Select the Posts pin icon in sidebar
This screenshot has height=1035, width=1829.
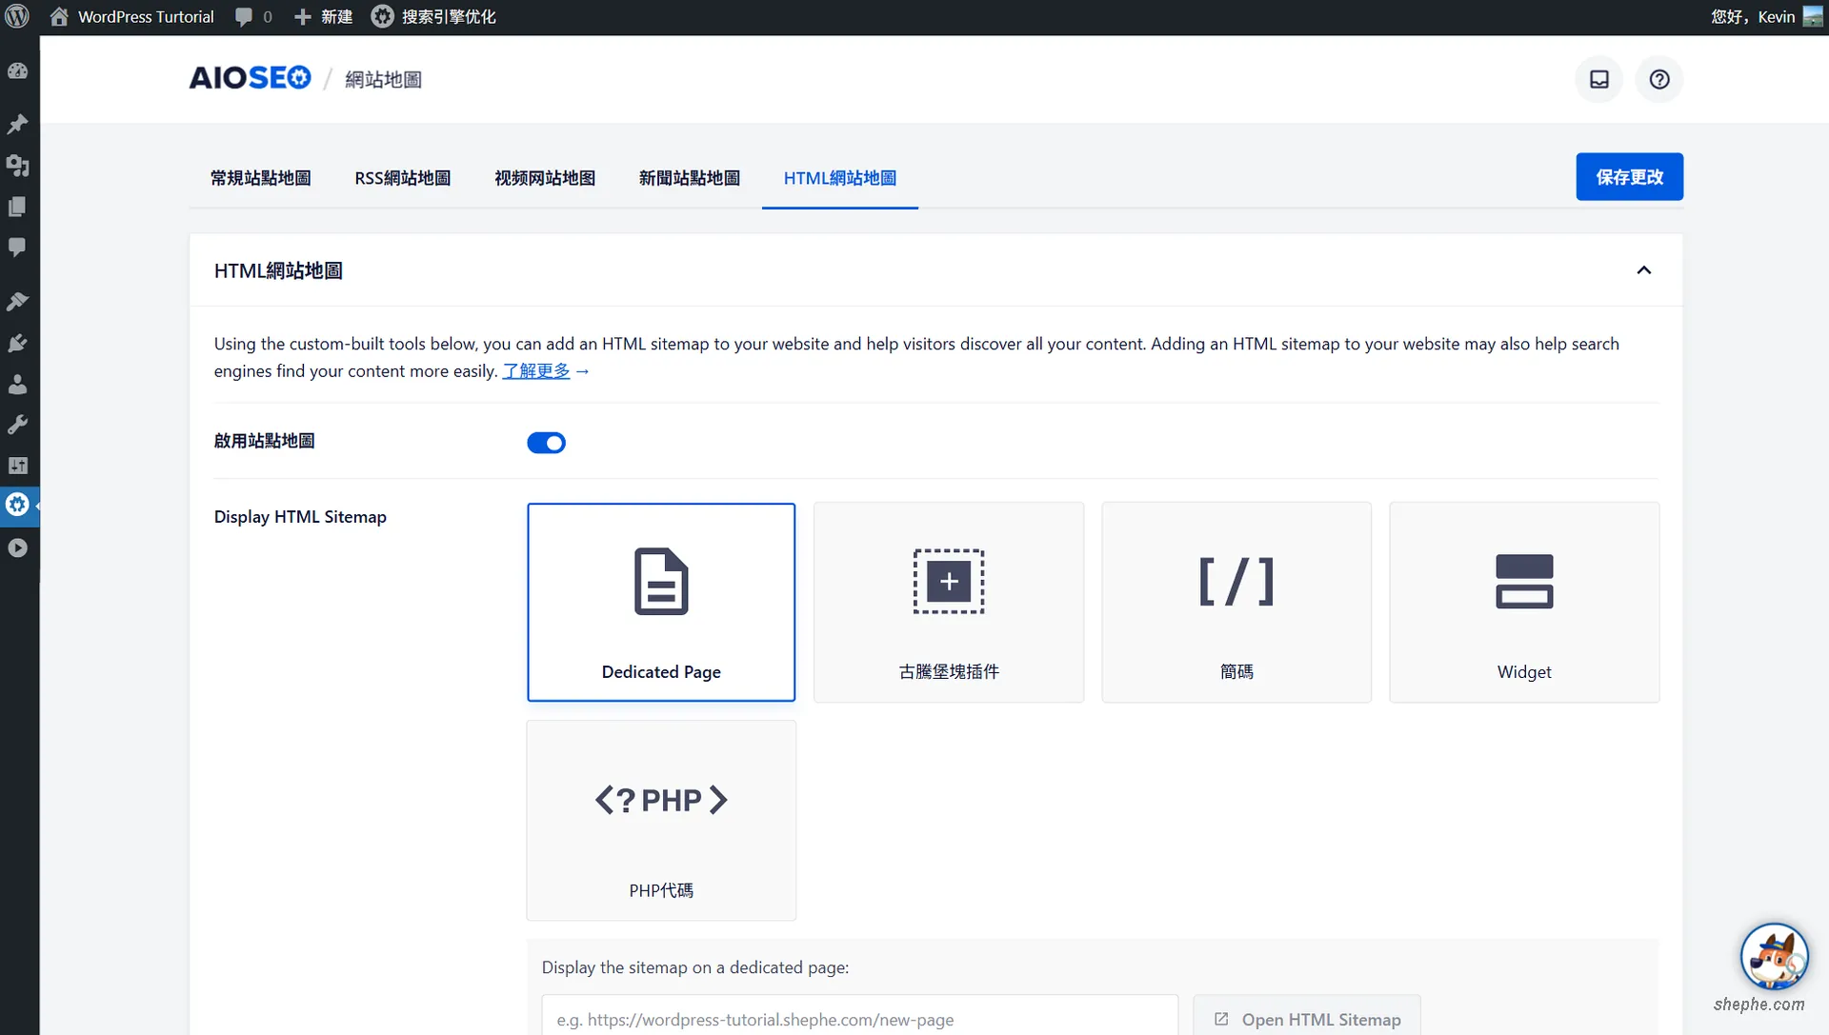tap(18, 125)
